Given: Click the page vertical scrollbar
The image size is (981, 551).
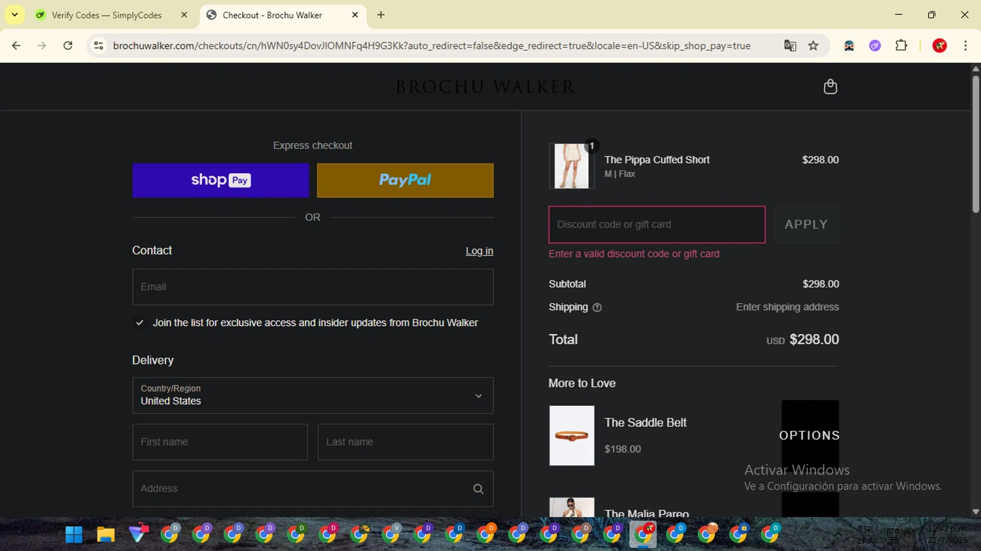Looking at the screenshot, I should point(976,144).
